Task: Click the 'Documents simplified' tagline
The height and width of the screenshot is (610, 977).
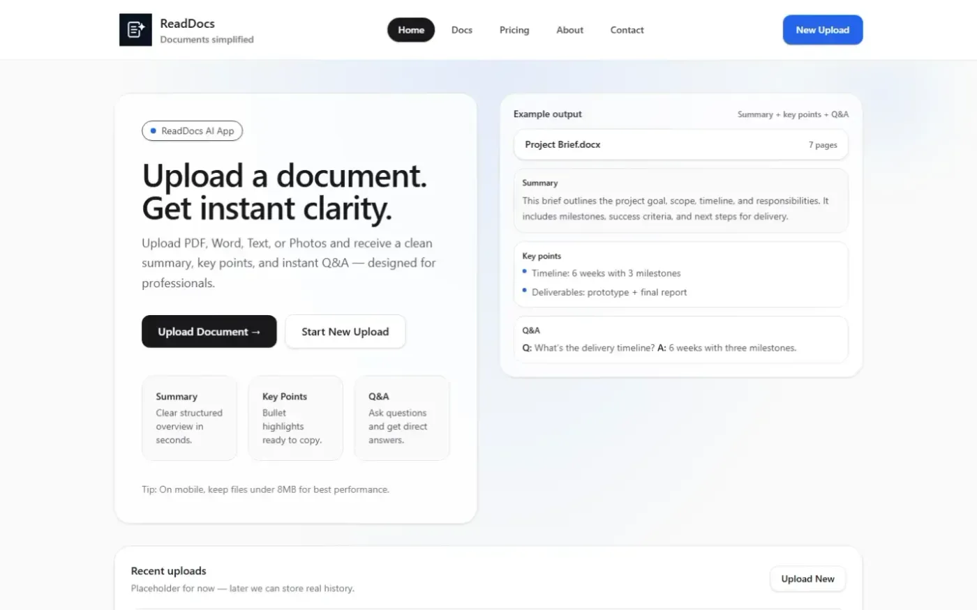Action: tap(207, 40)
